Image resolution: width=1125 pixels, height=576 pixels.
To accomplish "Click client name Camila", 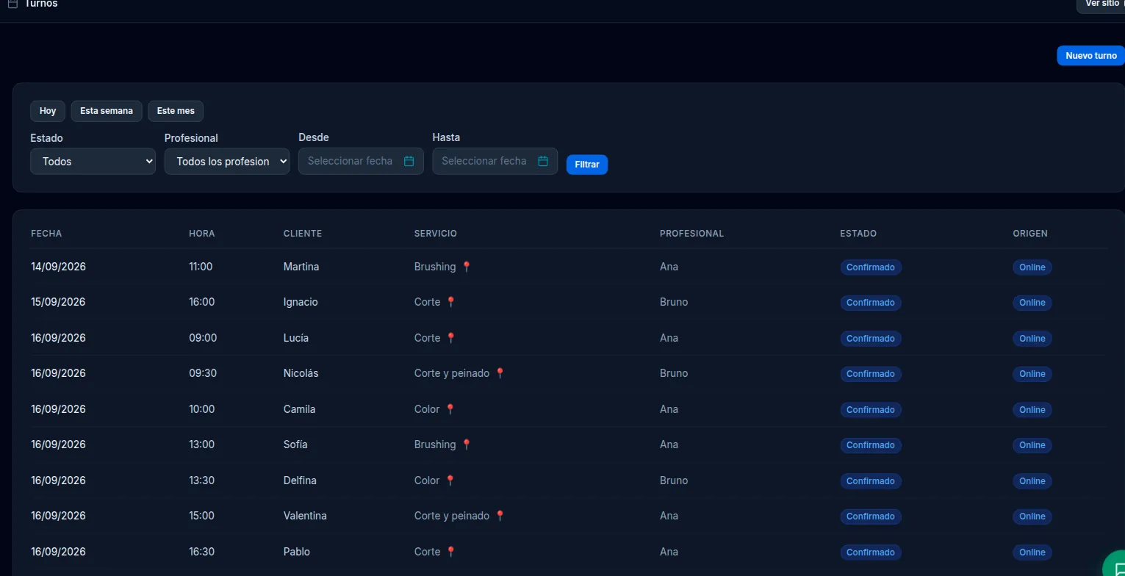I will coord(300,409).
